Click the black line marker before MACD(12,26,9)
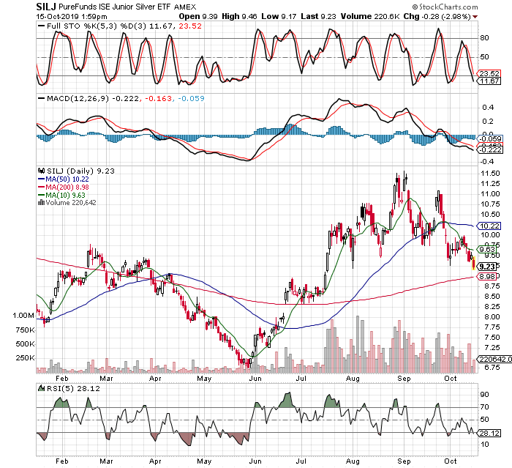The image size is (512, 468). click(42, 98)
